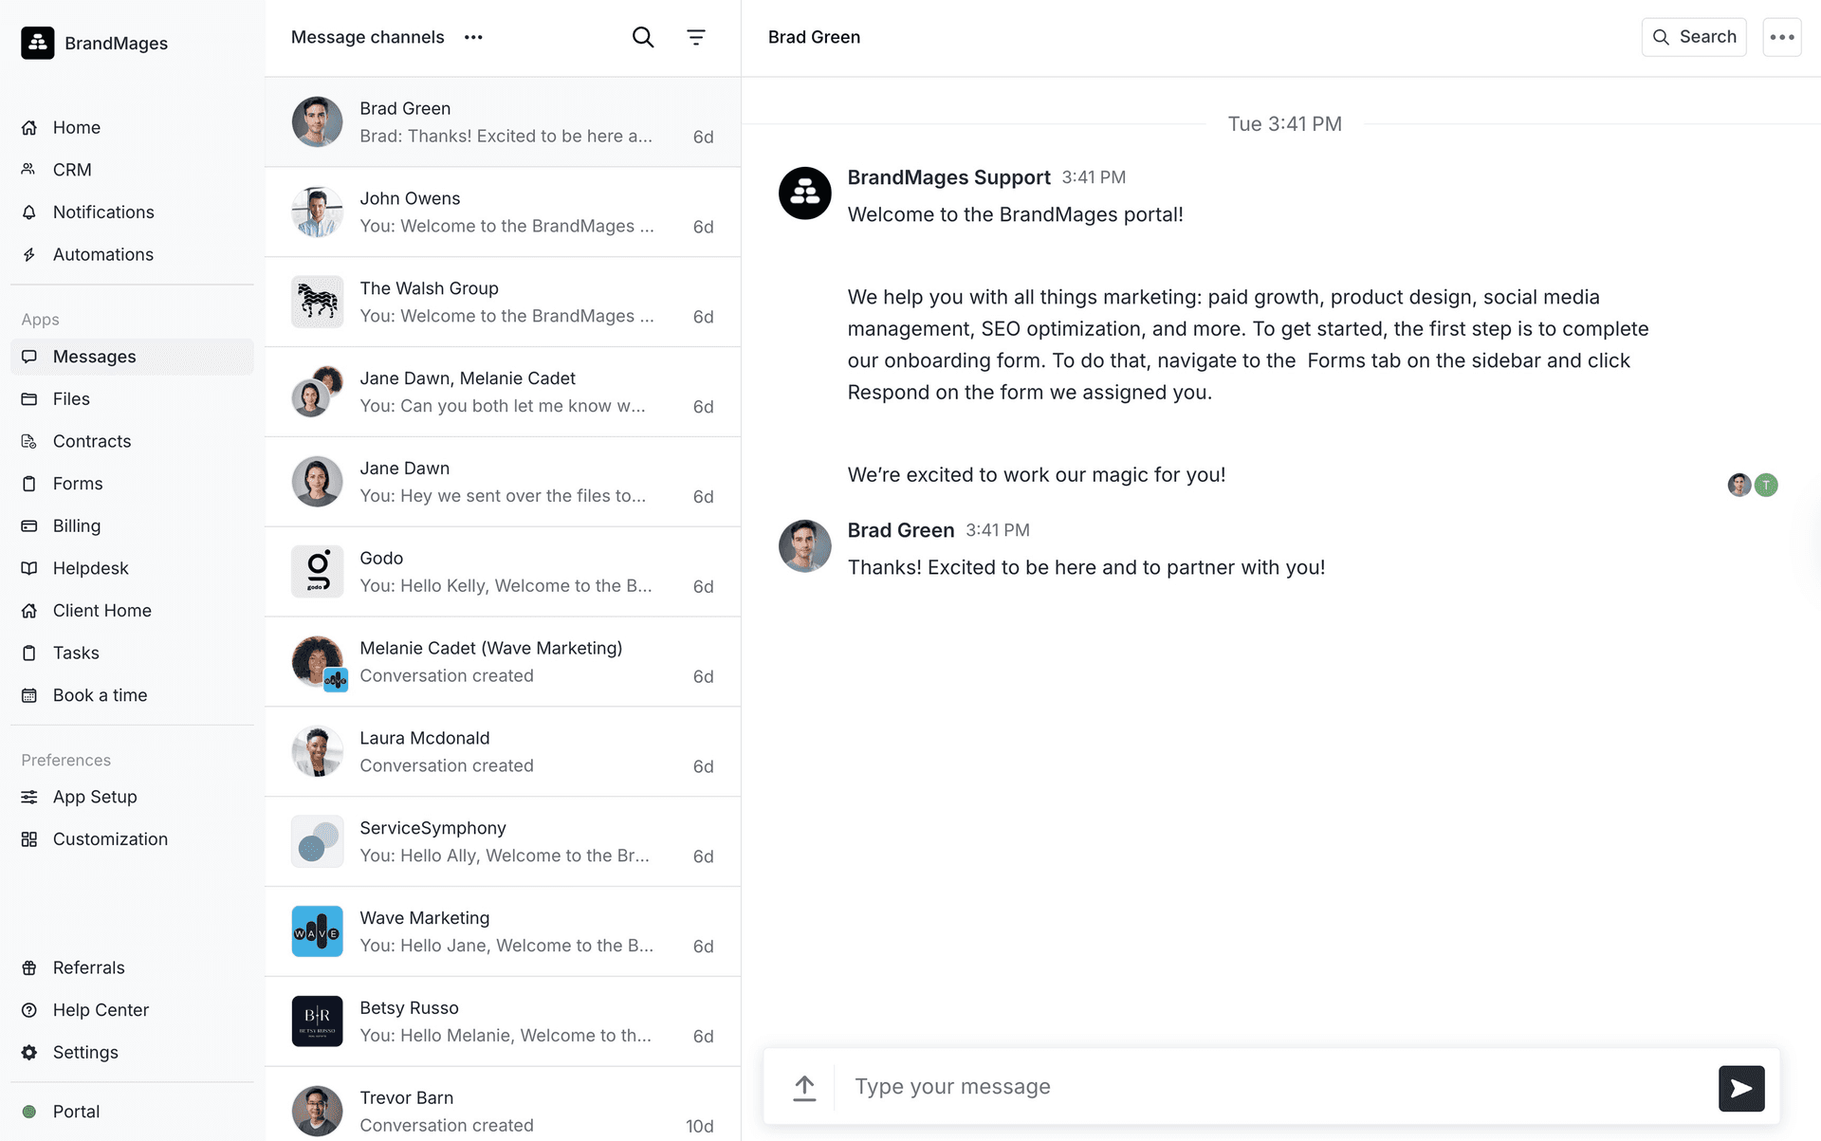Screen dimensions: 1821x1141
Task: Open the three-dot menu beside Message channels
Action: pyautogui.click(x=473, y=37)
